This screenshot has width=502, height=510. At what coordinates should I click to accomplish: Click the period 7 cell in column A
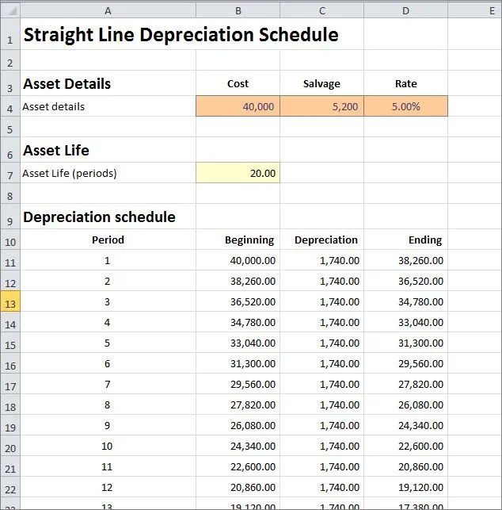point(108,384)
